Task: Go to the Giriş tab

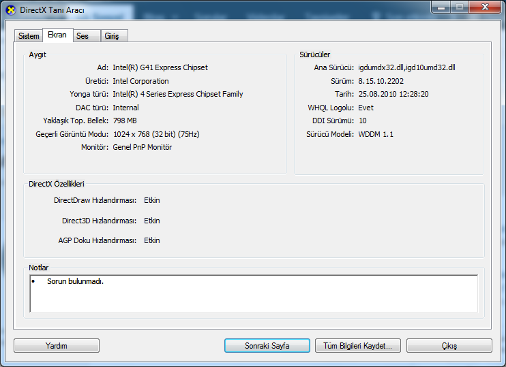Action: coord(115,36)
